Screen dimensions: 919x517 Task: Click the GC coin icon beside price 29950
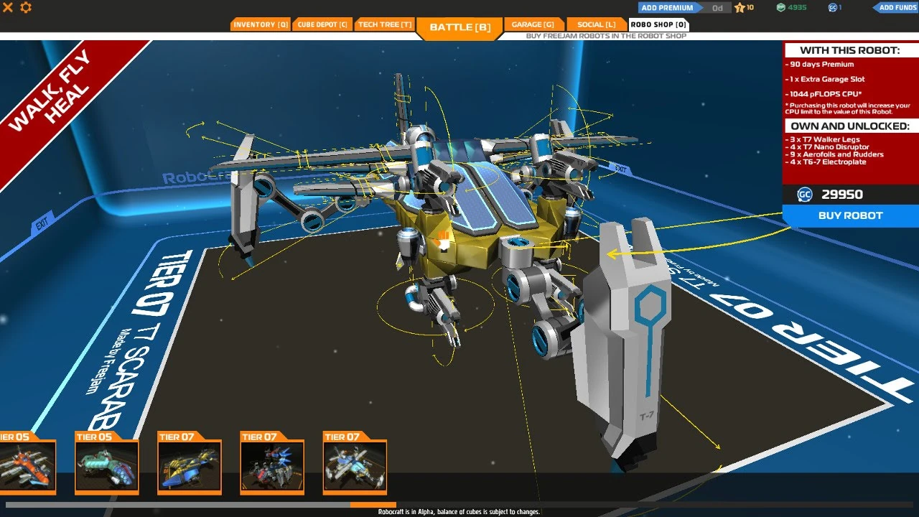[x=805, y=195]
